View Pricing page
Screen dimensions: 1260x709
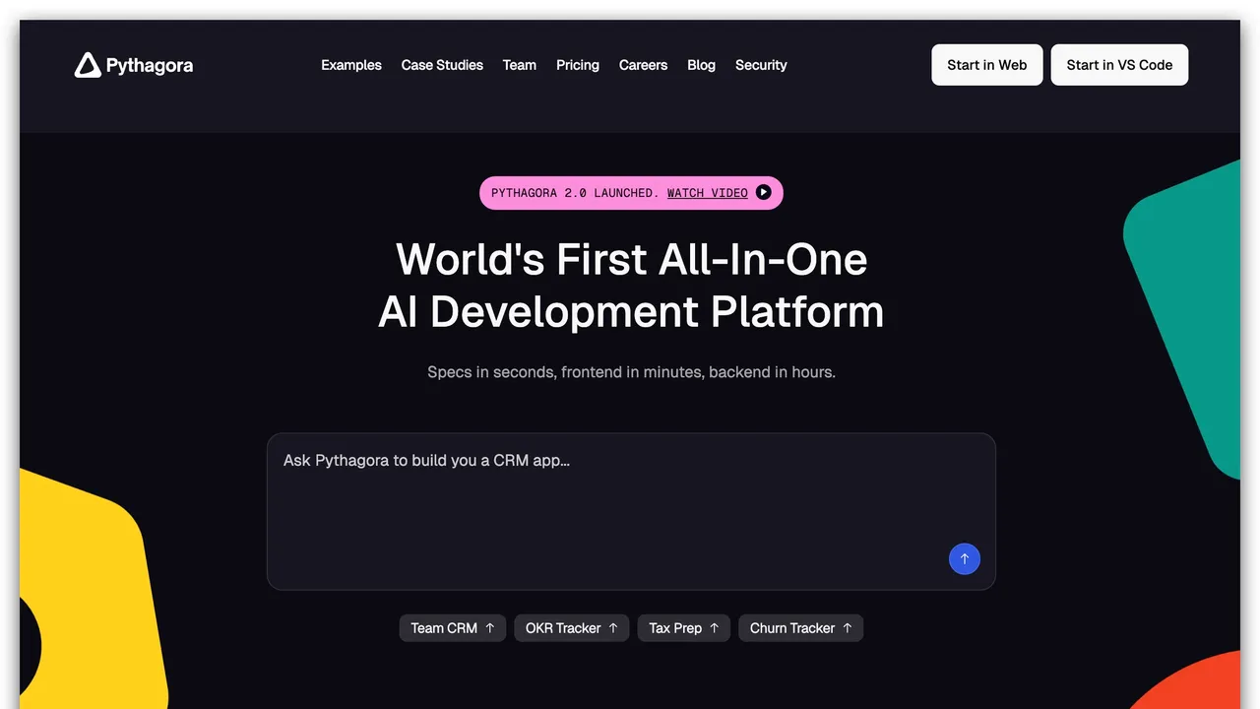[x=578, y=65]
